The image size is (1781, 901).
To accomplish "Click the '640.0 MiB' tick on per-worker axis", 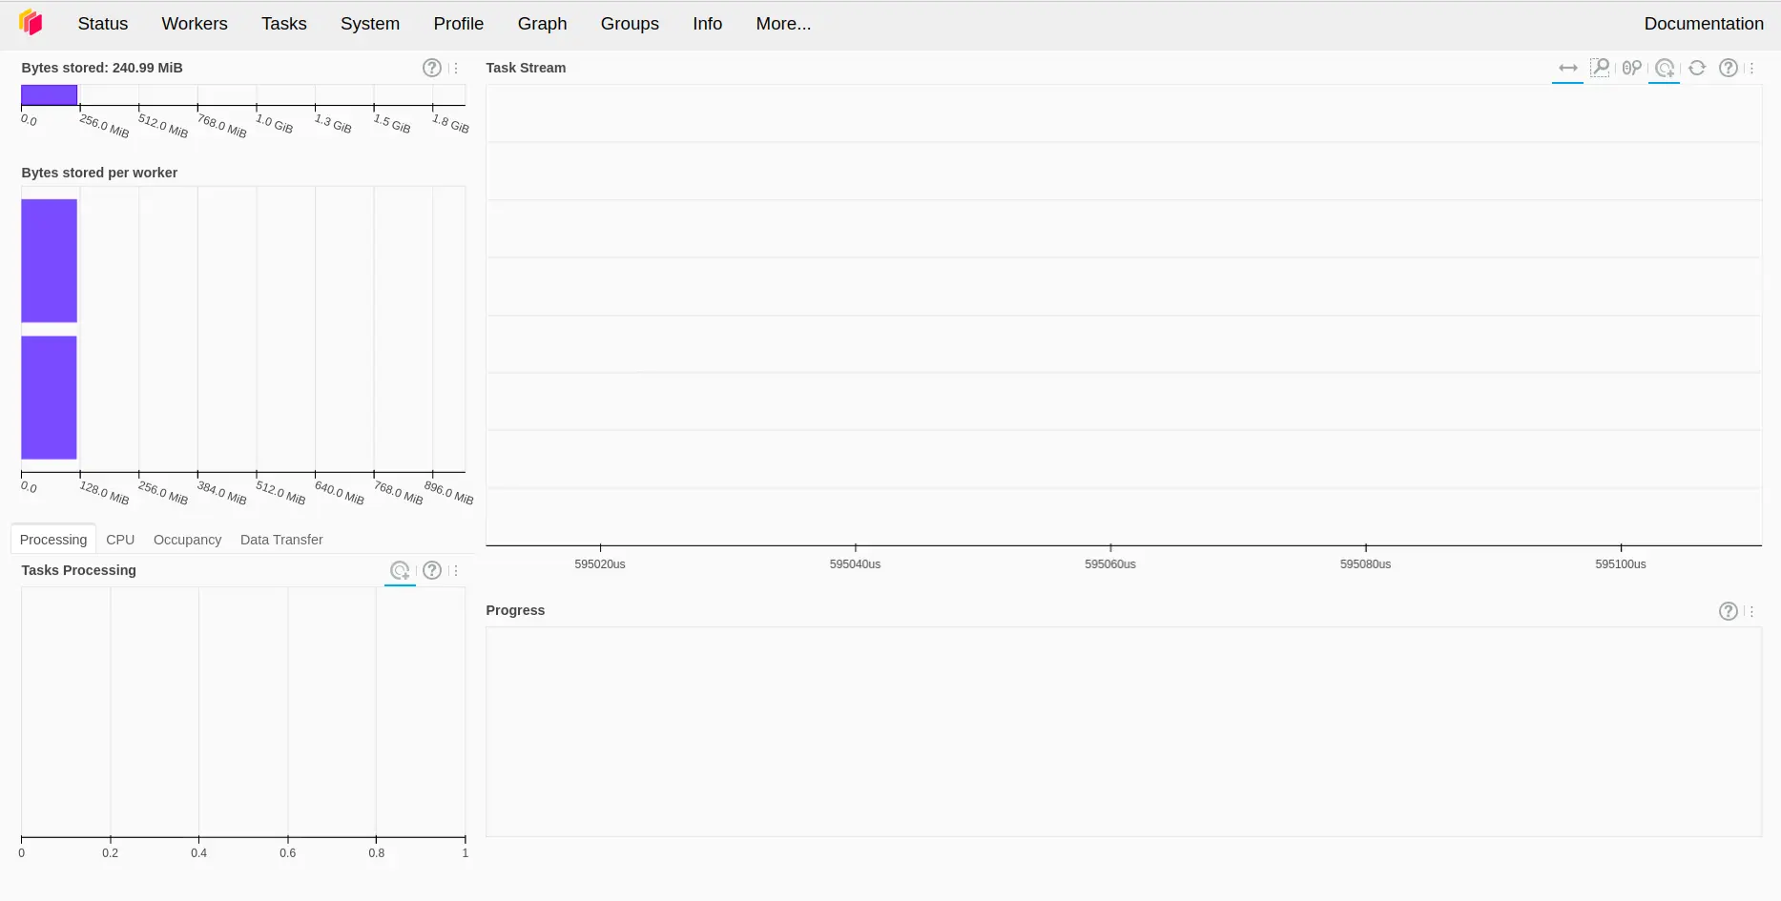I will tap(339, 493).
